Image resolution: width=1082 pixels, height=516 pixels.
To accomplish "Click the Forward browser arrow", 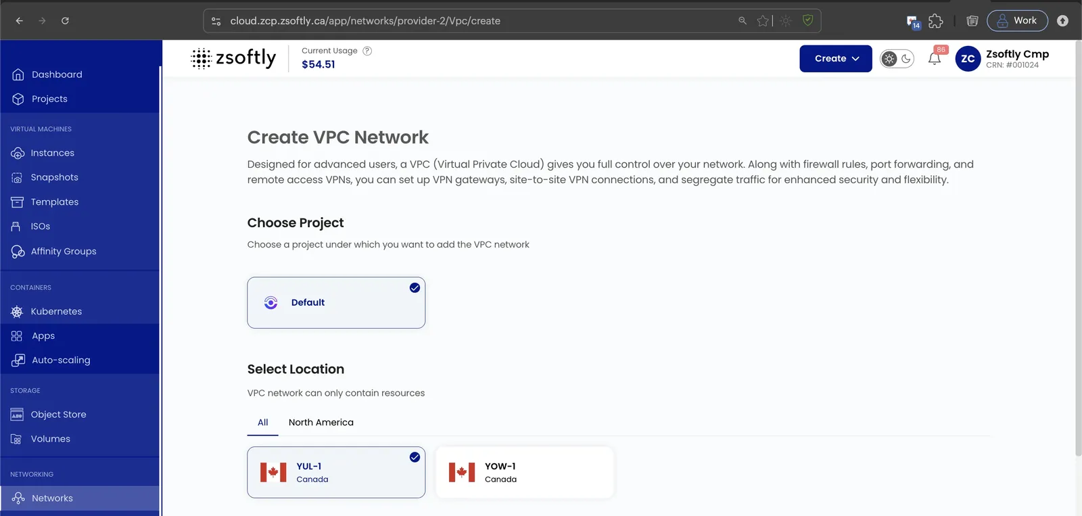I will pos(42,21).
